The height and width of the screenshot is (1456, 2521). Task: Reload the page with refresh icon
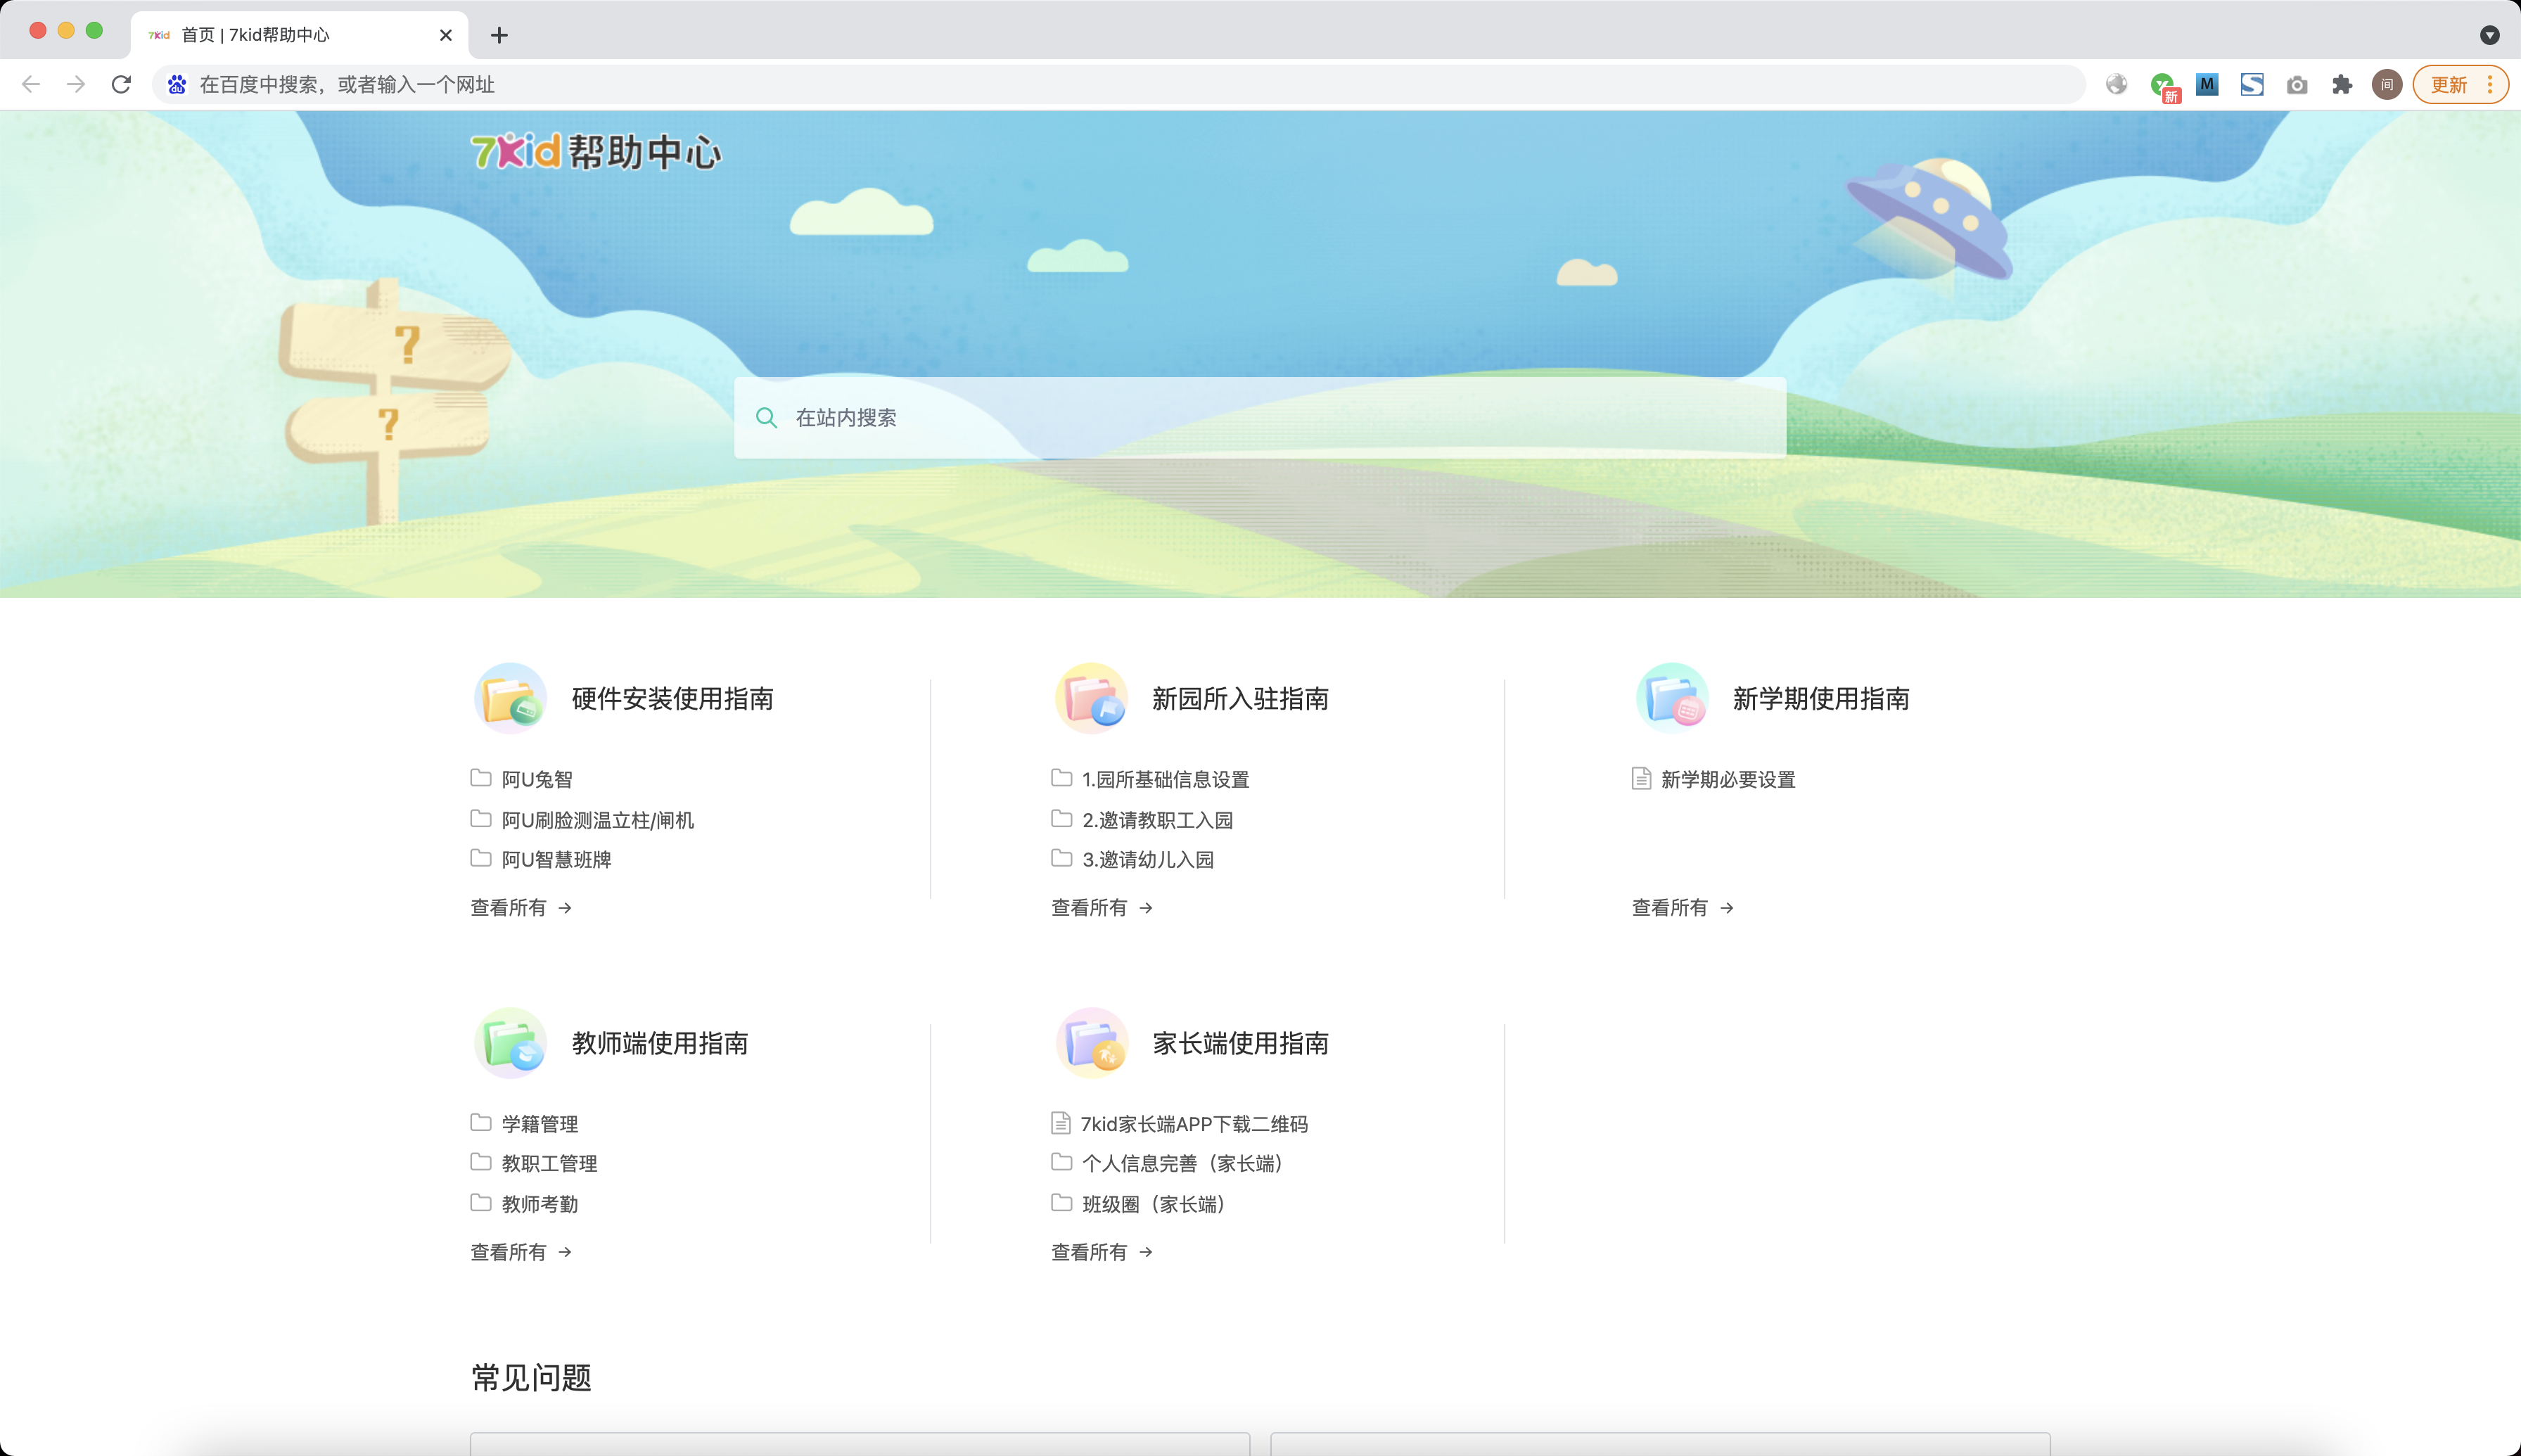click(121, 84)
